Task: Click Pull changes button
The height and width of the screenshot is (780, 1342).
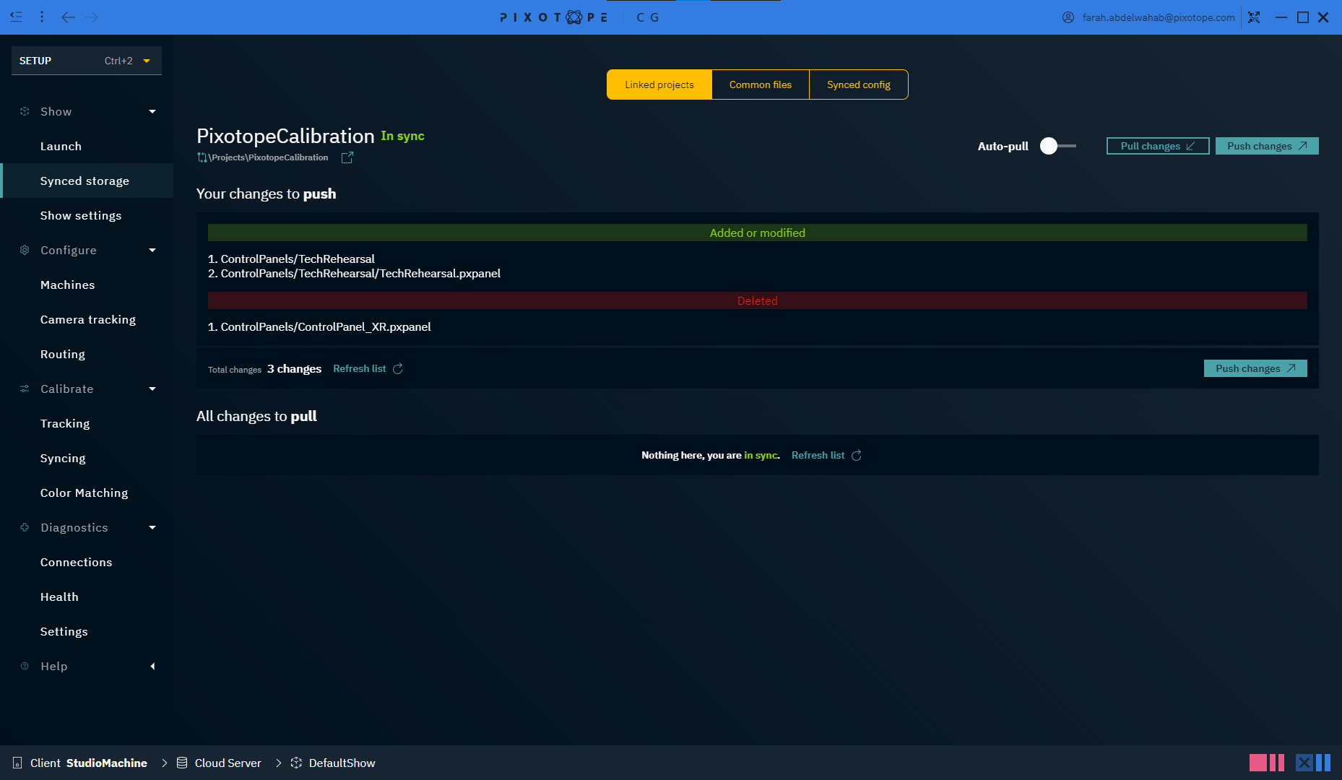Action: point(1158,146)
